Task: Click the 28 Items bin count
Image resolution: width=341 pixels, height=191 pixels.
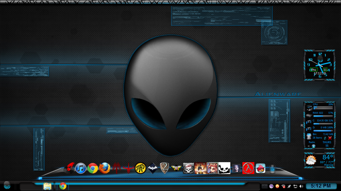Action: click(x=317, y=138)
